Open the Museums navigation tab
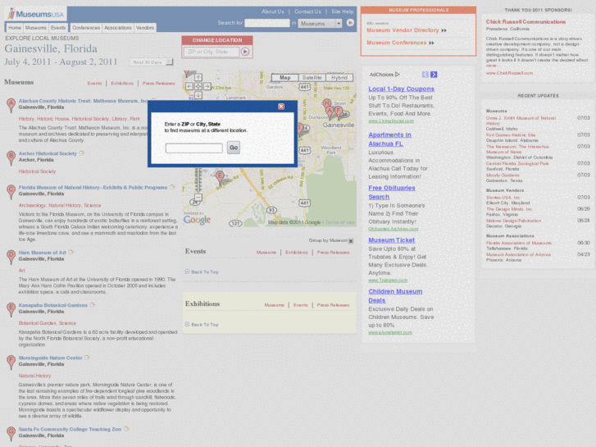Viewport: 596px width, 447px height. click(36, 27)
